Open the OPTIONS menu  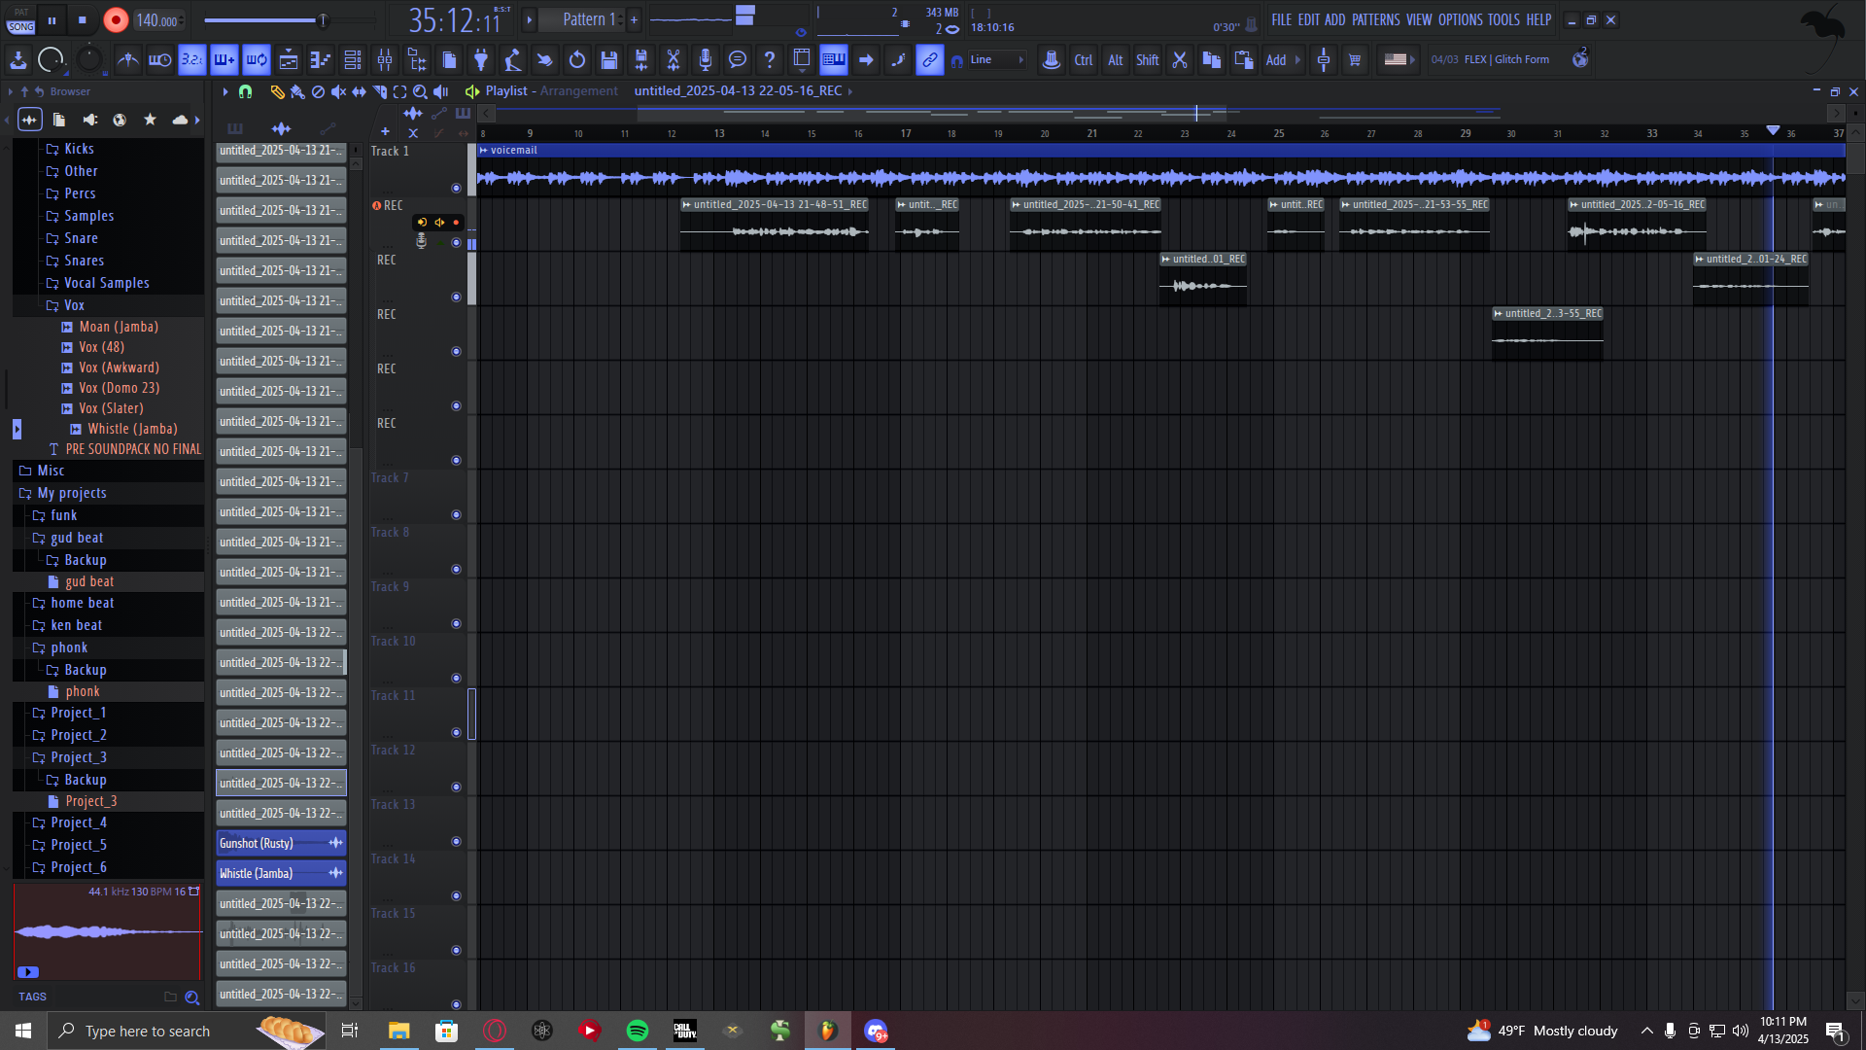(x=1460, y=19)
